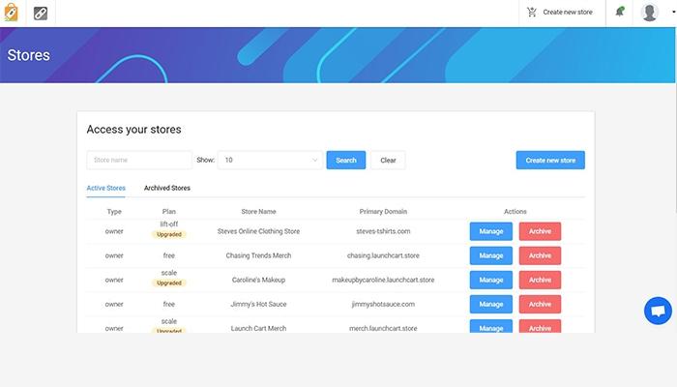This screenshot has height=387, width=677.
Task: Click the blue Search button
Action: (x=346, y=160)
